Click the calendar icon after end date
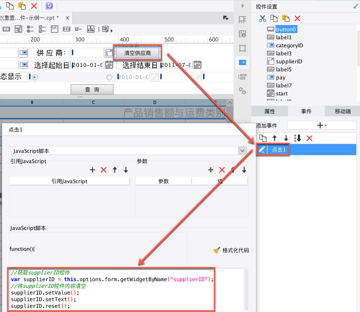Viewport: 360px width, 312px height. click(197, 65)
